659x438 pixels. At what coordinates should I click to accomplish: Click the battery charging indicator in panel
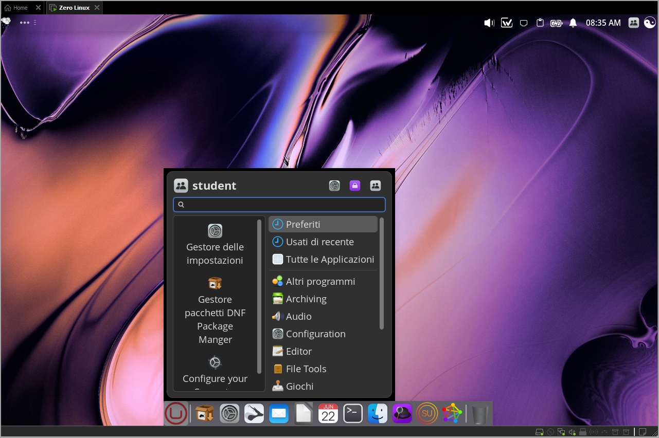[x=556, y=23]
